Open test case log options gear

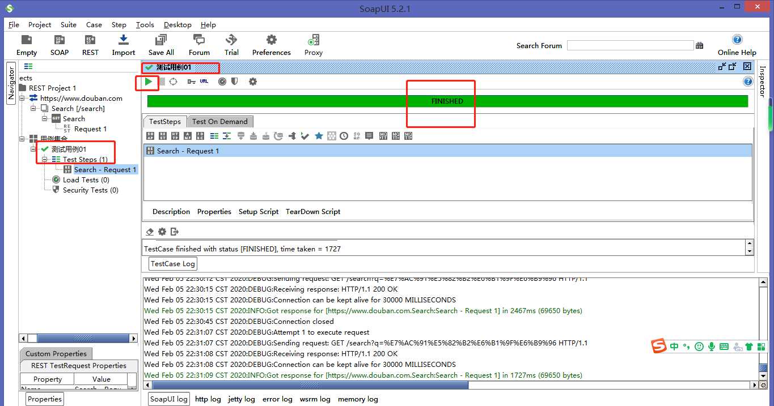[x=162, y=232]
